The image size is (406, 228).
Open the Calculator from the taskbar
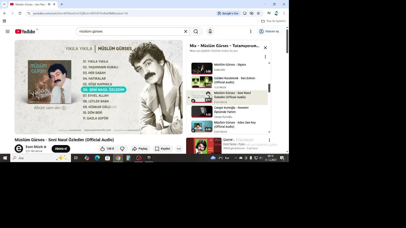pos(128,158)
